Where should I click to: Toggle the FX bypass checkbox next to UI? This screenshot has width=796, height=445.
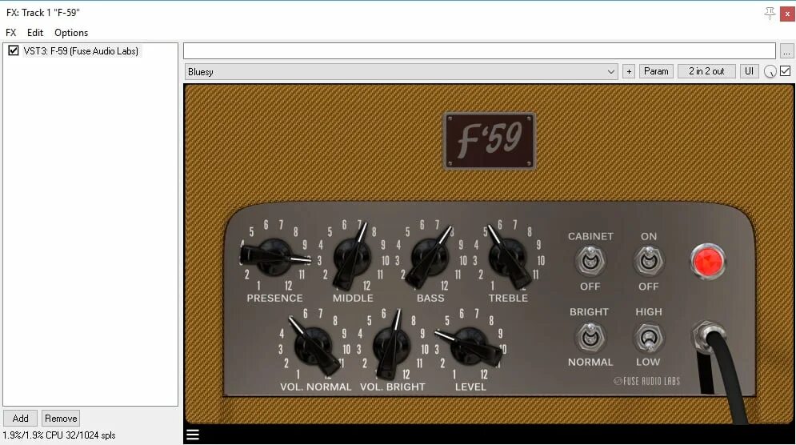click(786, 71)
